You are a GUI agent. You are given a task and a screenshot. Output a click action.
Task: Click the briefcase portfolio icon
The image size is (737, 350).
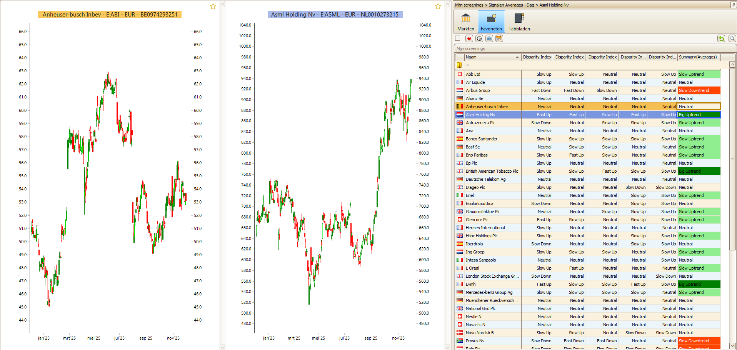[489, 38]
